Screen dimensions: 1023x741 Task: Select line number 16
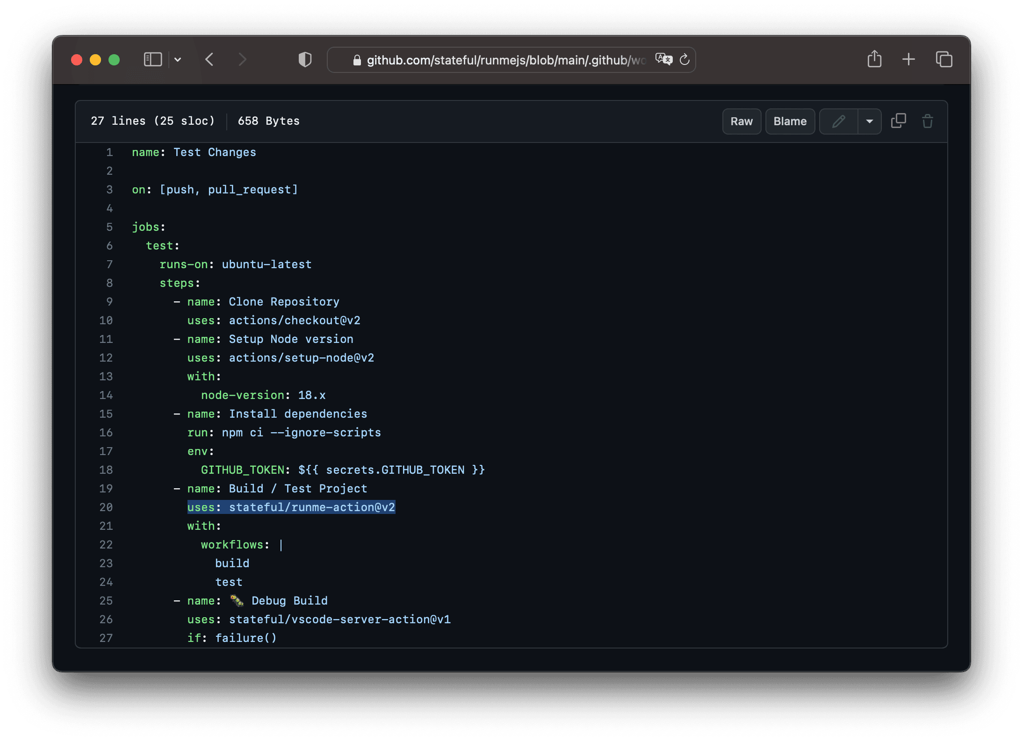(x=106, y=433)
